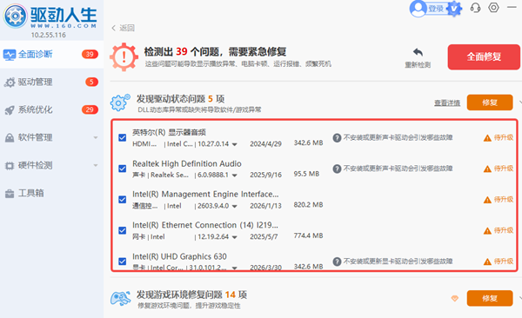Click the 软件管理 bag icon
This screenshot has height=318, width=522.
pyautogui.click(x=10, y=137)
